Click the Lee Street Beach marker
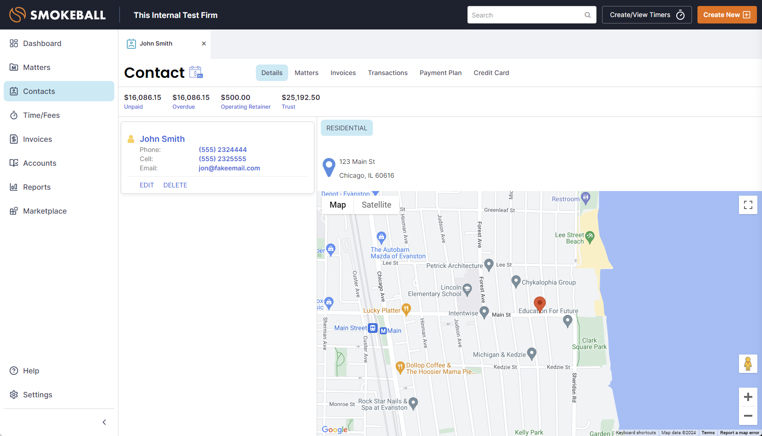This screenshot has width=762, height=436. coord(590,238)
